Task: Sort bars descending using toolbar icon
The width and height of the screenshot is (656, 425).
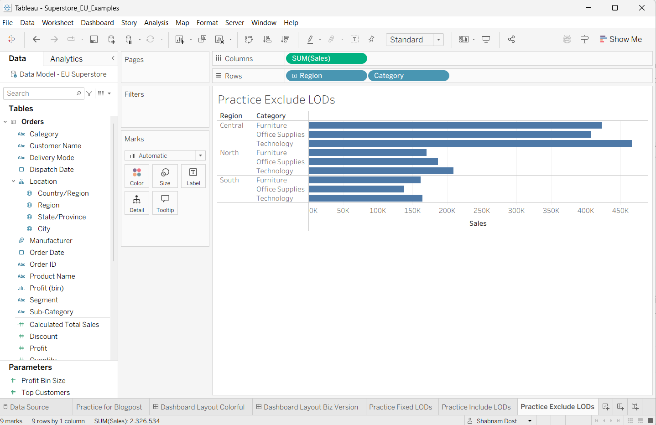Action: click(x=285, y=40)
